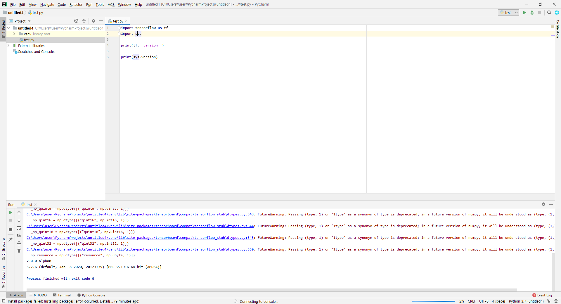
Task: Click the background task progress bar
Action: click(x=433, y=301)
